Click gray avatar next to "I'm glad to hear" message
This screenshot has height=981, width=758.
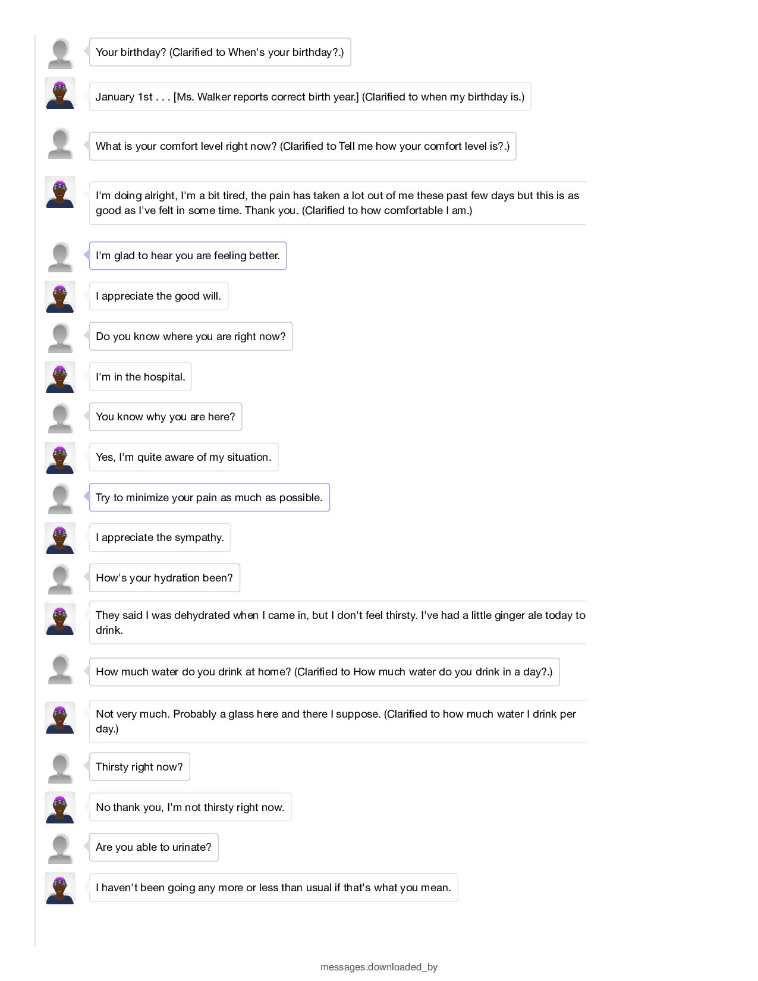coord(60,256)
